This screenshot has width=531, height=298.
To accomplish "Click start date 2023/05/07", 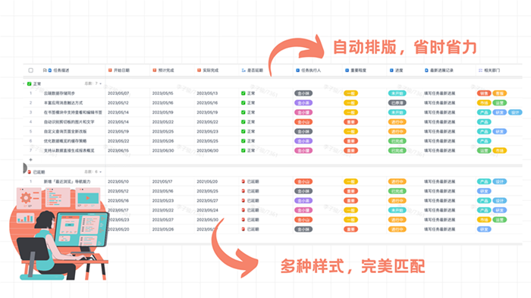I will click(118, 93).
